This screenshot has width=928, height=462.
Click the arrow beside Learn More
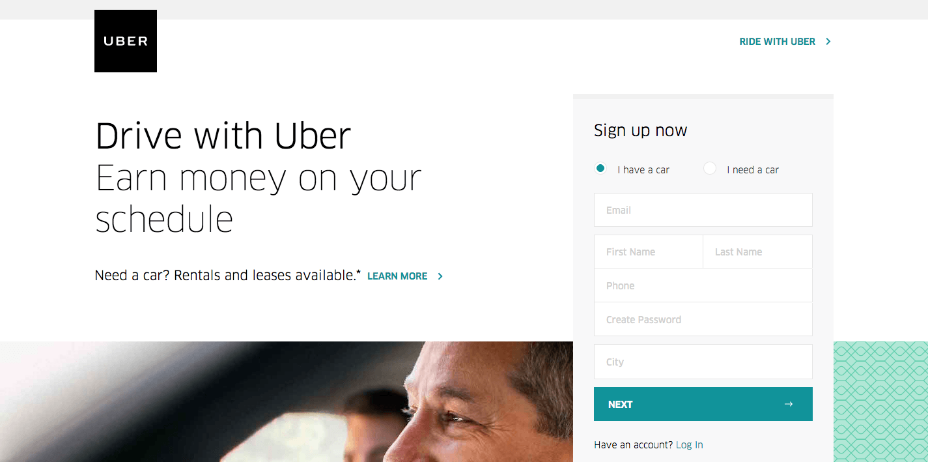pos(440,276)
